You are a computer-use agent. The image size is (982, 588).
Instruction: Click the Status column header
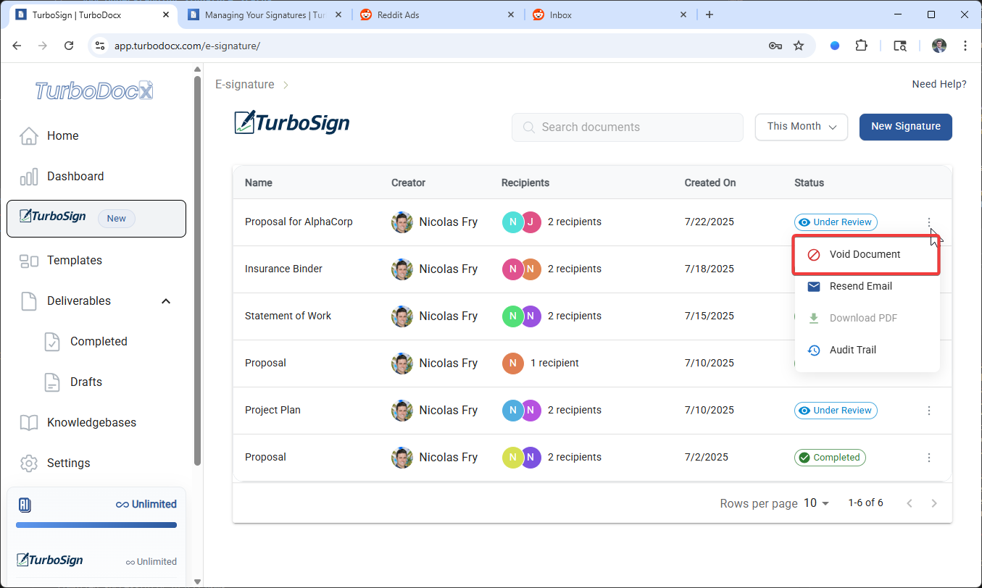(809, 182)
